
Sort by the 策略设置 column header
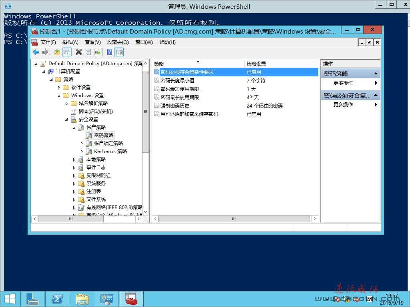pyautogui.click(x=281, y=64)
